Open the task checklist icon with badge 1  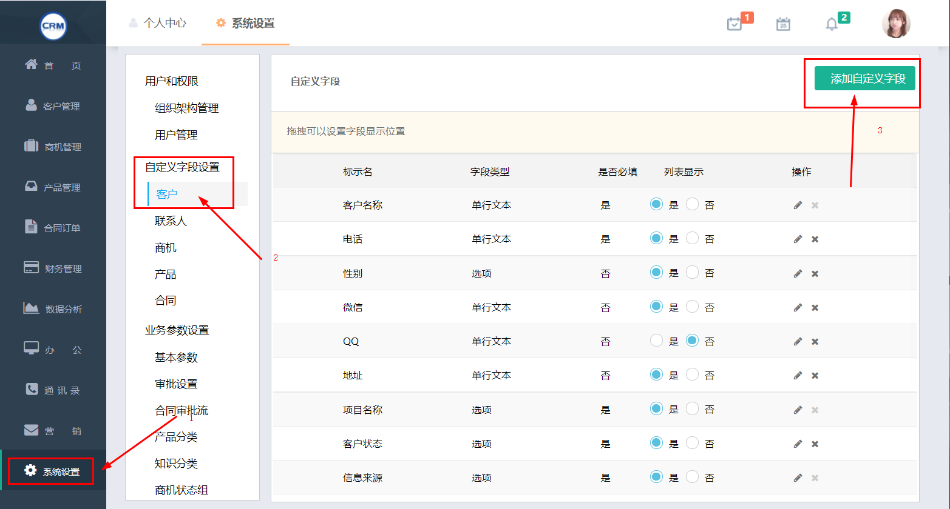coord(735,24)
